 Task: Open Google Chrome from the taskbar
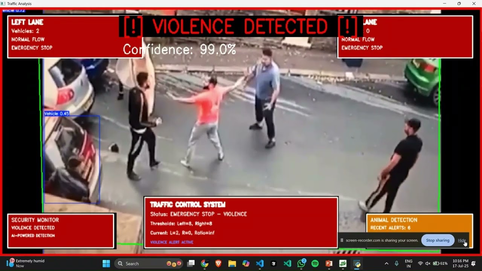[x=205, y=263]
